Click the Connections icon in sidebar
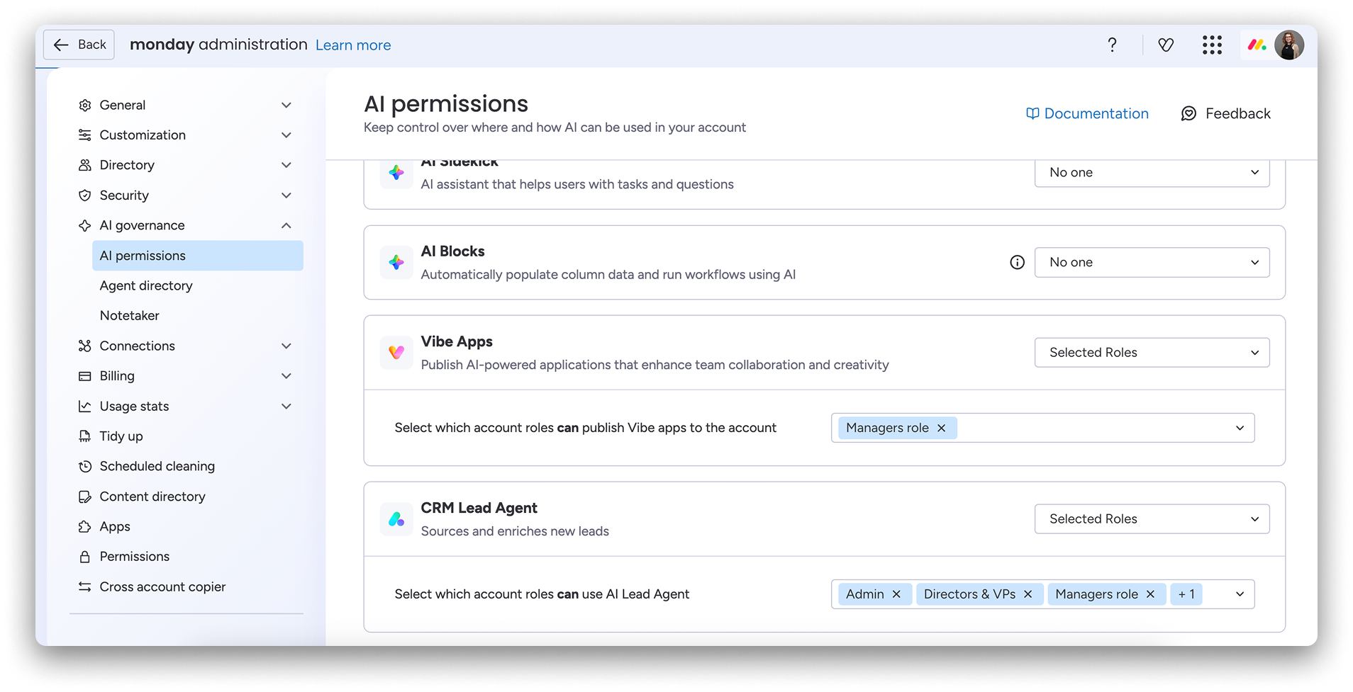Viewport: 1353px width, 692px height. click(85, 346)
